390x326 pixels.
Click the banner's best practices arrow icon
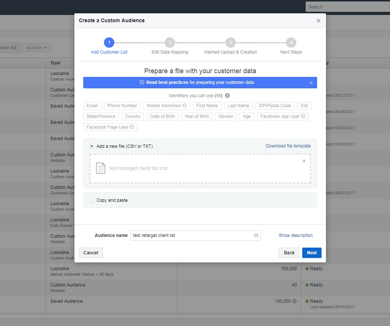(x=141, y=82)
